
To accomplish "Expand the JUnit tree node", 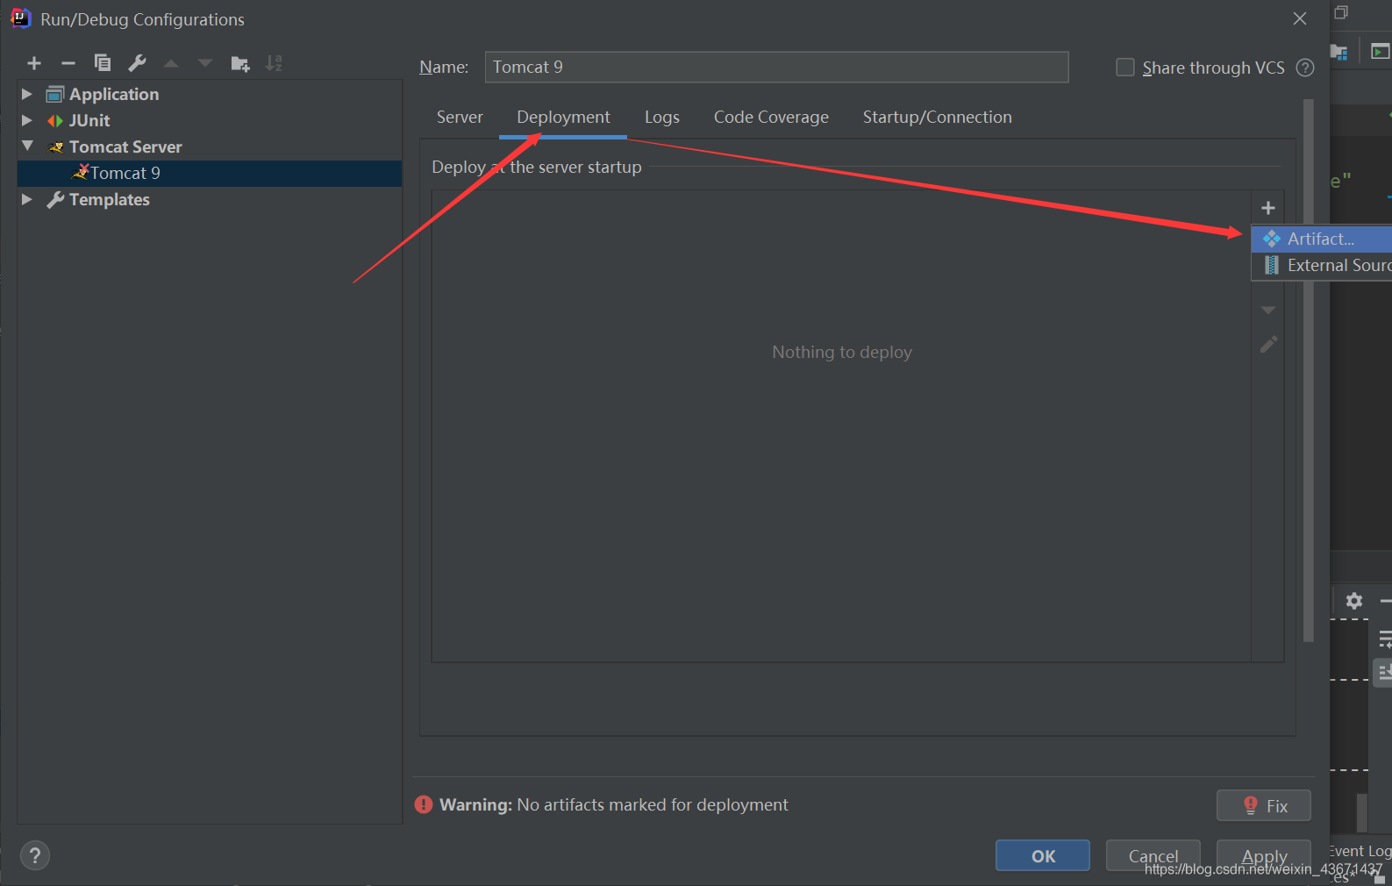I will [27, 120].
